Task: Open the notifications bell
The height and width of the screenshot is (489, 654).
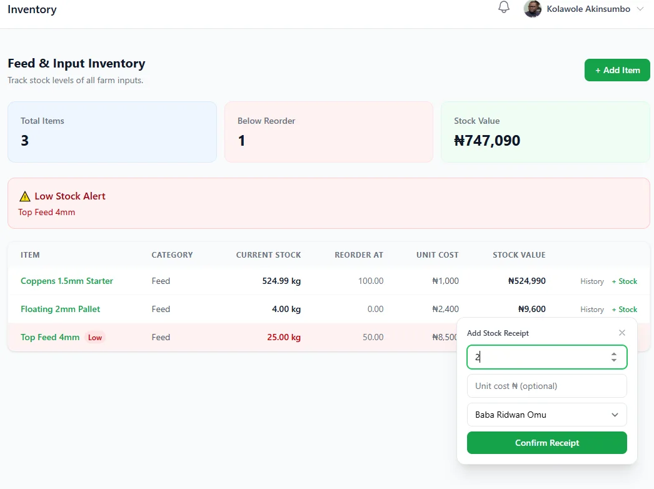Action: (x=504, y=7)
